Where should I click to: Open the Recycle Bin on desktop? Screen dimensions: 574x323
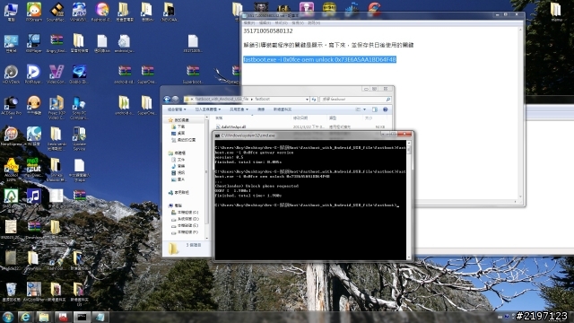point(11,292)
